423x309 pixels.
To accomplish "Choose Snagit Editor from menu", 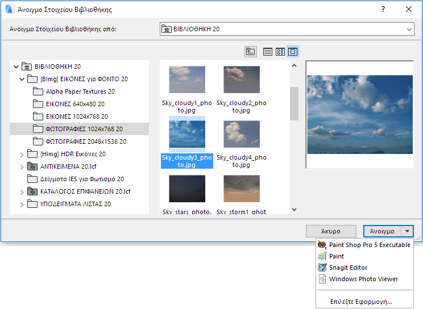I will tap(365, 268).
